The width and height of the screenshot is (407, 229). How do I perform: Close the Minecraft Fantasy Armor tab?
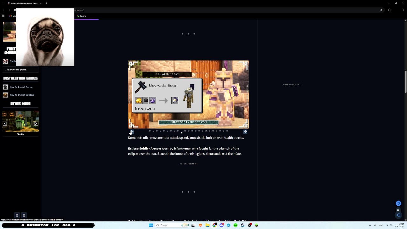coord(41,3)
